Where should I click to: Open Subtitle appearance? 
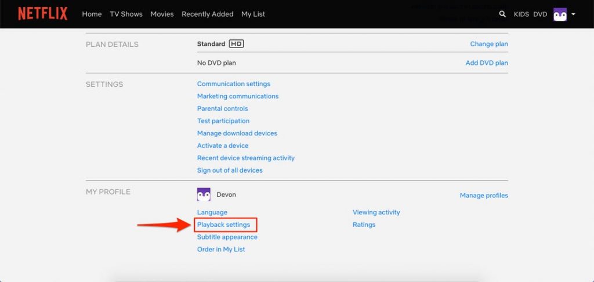pyautogui.click(x=227, y=237)
